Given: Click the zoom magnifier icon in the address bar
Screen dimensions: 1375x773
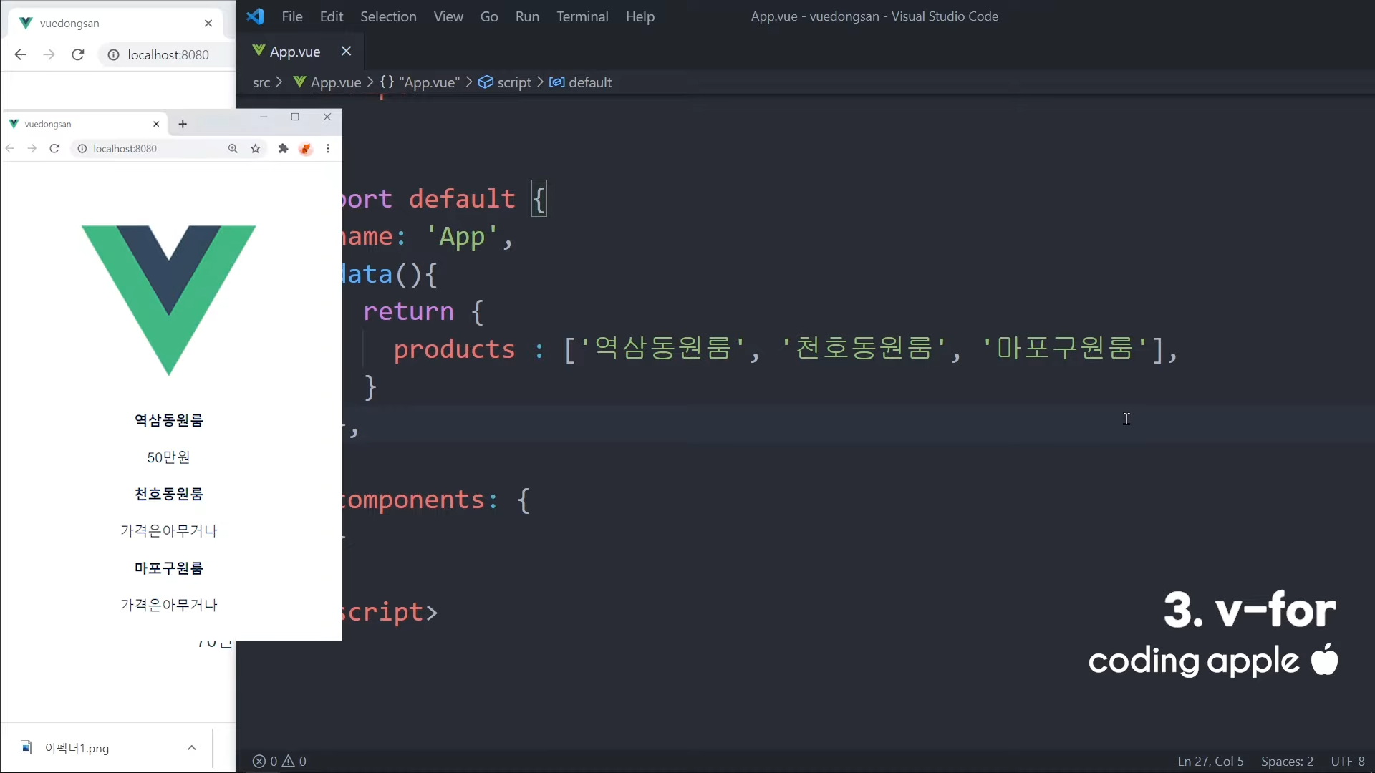Looking at the screenshot, I should tap(233, 148).
